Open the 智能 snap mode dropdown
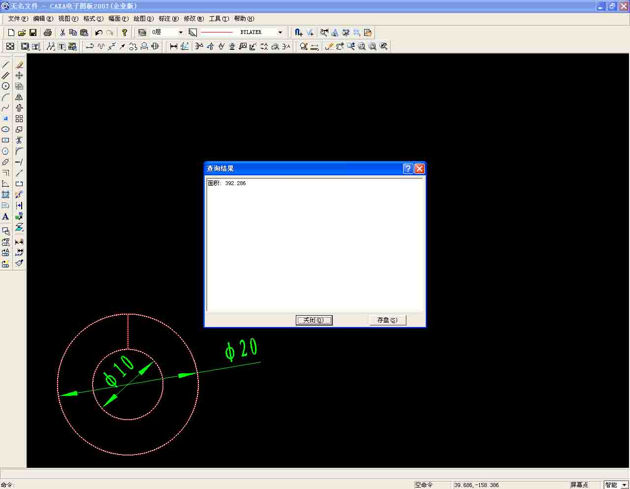The width and height of the screenshot is (630, 489). coord(625,485)
